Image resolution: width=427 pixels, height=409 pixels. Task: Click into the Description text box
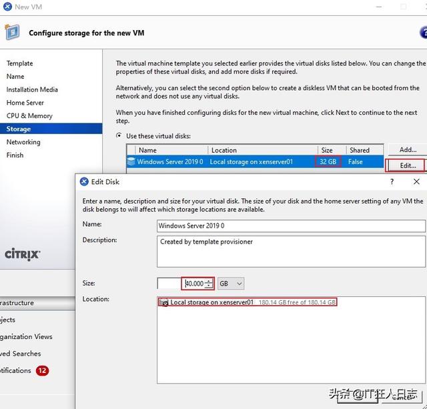(291, 252)
